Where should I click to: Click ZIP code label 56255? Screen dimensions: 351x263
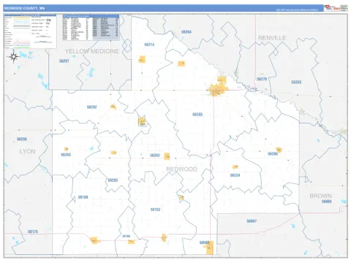(x=113, y=180)
